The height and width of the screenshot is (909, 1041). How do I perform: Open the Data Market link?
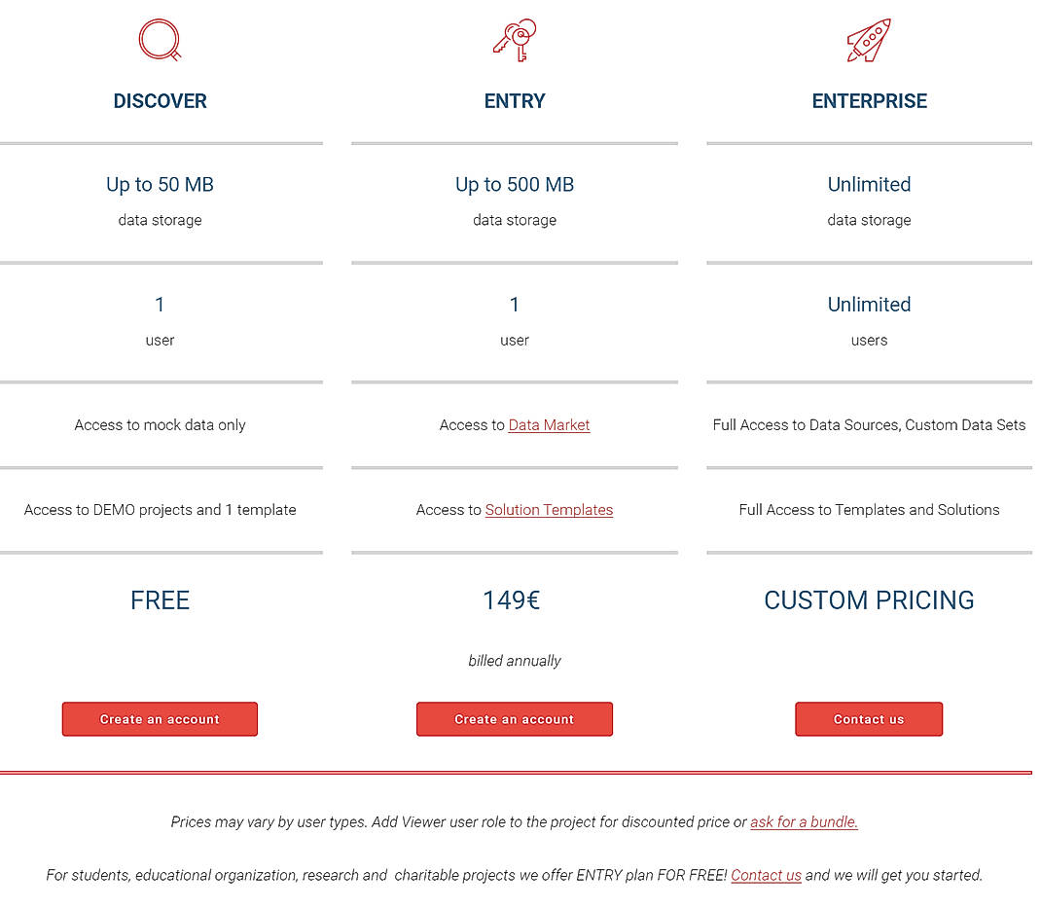[x=549, y=424]
